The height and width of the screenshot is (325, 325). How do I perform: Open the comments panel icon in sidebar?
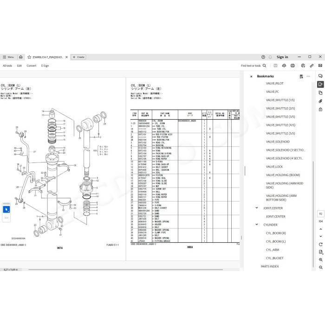click(x=320, y=76)
